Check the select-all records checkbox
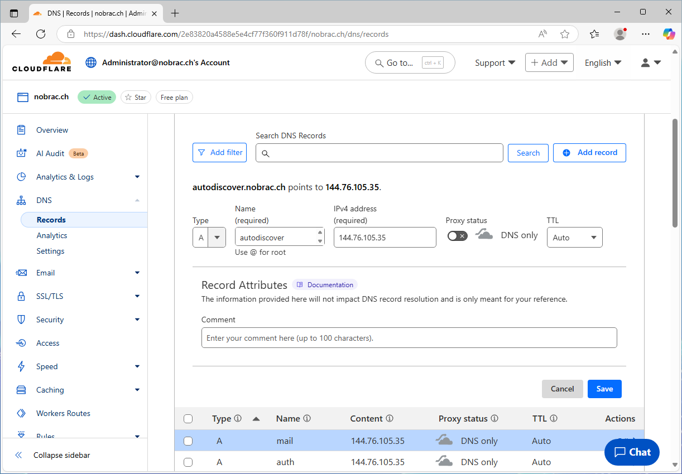The height and width of the screenshot is (474, 682). [188, 419]
